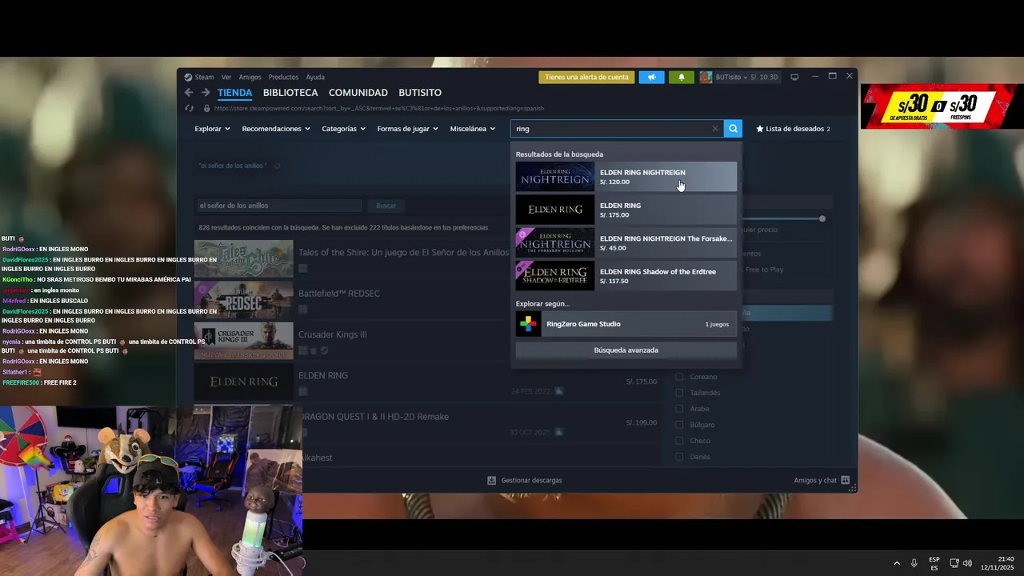Expand the Recomendaciones dropdown

(x=276, y=129)
